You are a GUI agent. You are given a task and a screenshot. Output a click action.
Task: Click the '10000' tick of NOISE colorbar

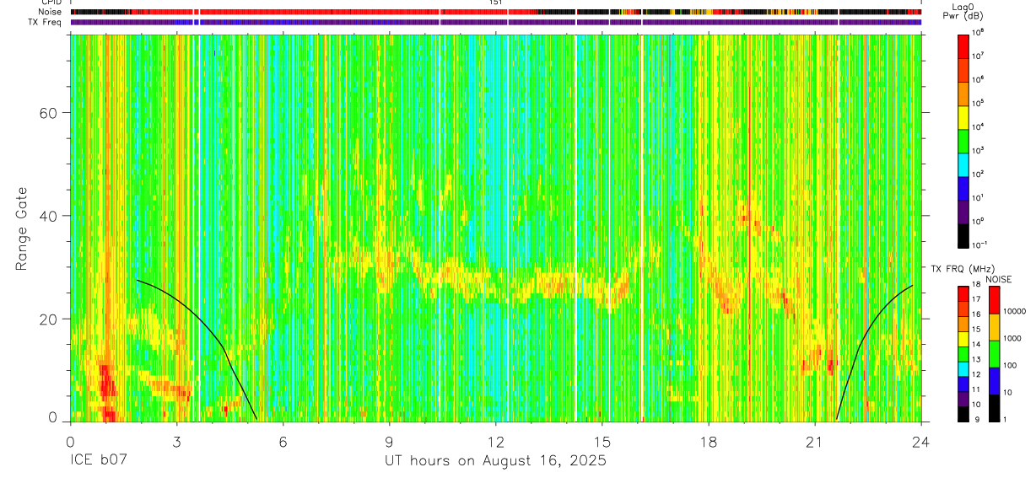(x=1015, y=312)
